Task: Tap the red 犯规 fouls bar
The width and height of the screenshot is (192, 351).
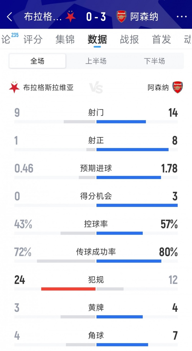Action: 68,289
